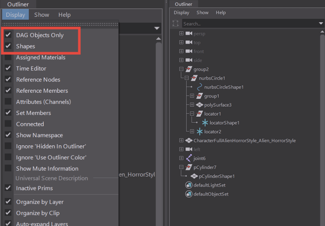
Task: Collapse the locator1 node
Action: pyautogui.click(x=192, y=113)
